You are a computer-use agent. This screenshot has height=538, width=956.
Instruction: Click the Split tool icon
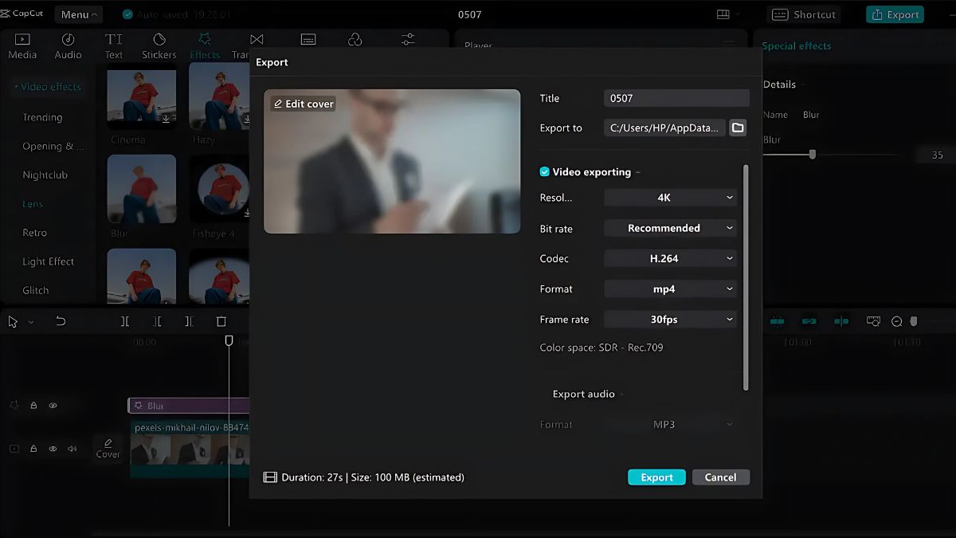[x=125, y=321]
